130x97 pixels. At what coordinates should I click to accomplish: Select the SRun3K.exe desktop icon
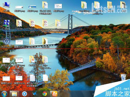(6, 43)
